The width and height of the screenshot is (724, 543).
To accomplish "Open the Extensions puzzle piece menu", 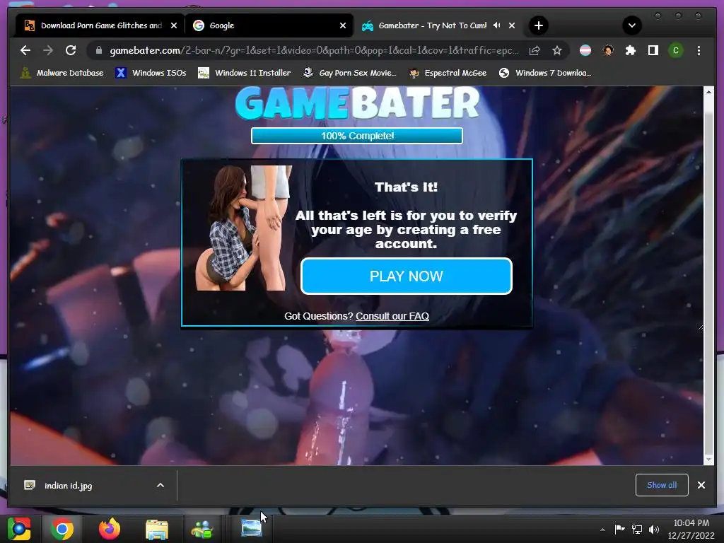I will click(x=630, y=50).
